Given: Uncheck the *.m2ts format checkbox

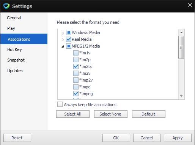Looking at the screenshot, I should point(76,66).
